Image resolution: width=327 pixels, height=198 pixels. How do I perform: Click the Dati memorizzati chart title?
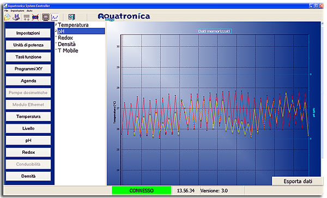click(x=214, y=31)
